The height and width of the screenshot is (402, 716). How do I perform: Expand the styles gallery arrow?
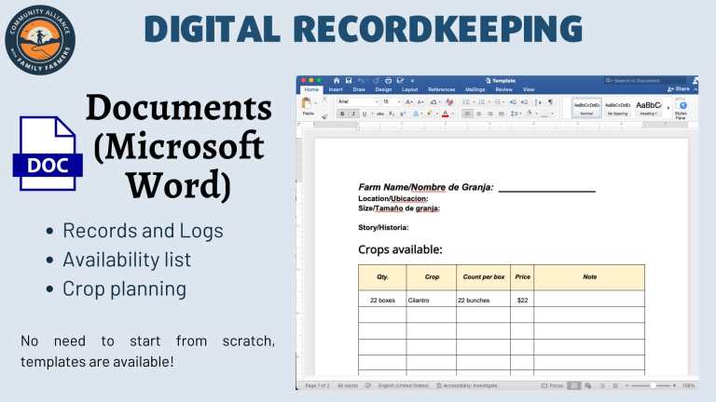tap(668, 107)
